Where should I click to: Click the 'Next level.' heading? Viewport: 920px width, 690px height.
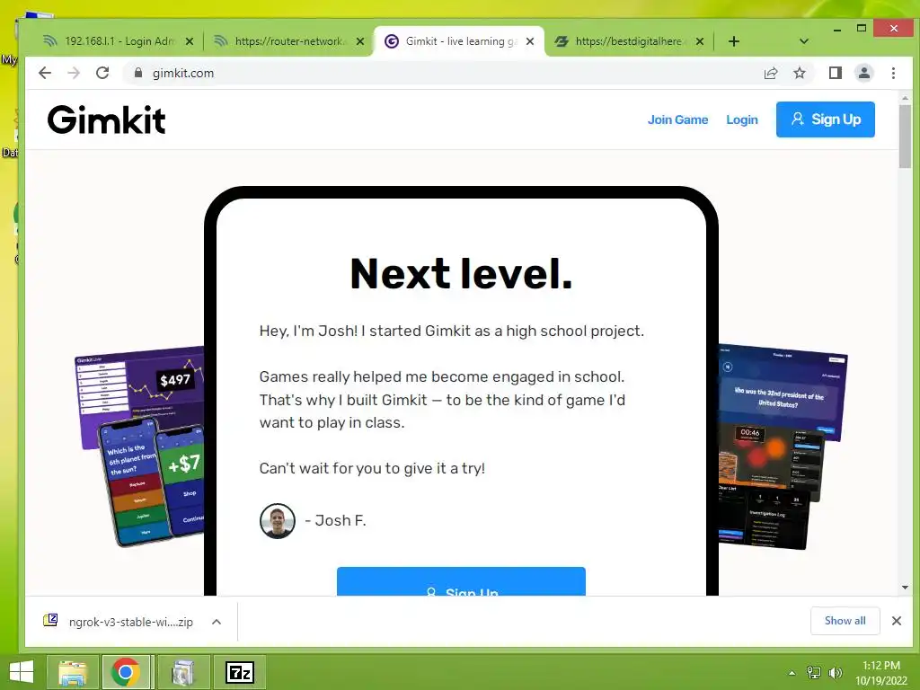point(461,274)
